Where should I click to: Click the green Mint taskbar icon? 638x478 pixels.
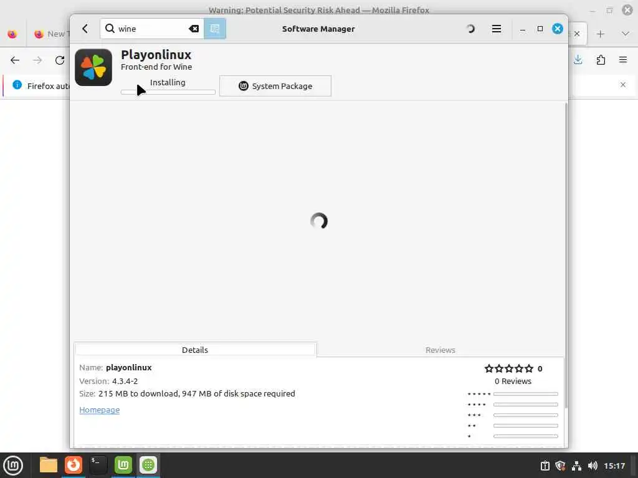point(123,466)
